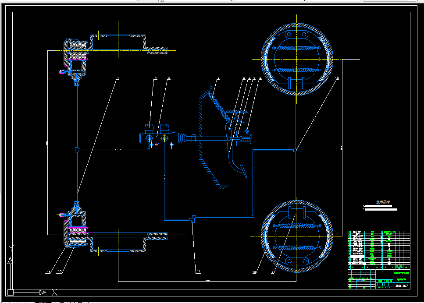Click callout number 11 label
This screenshot has height=303, width=424.
point(199,271)
